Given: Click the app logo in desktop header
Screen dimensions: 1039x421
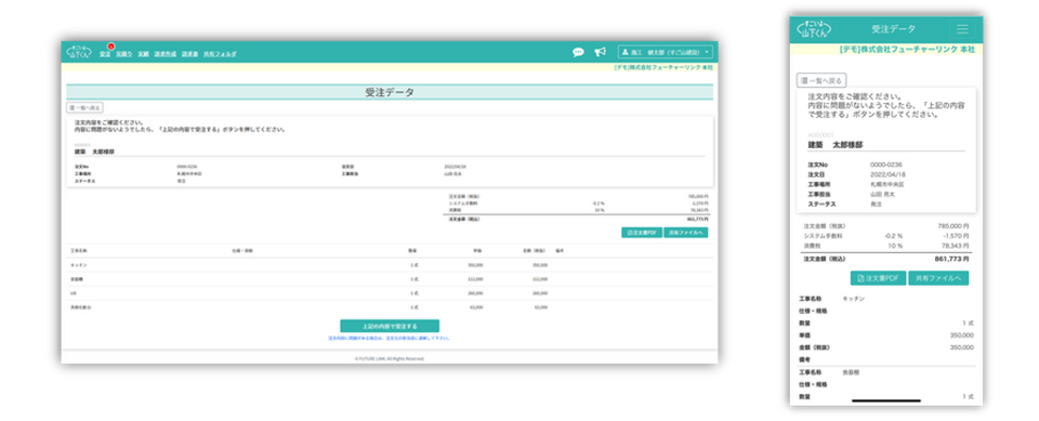Looking at the screenshot, I should tap(78, 52).
